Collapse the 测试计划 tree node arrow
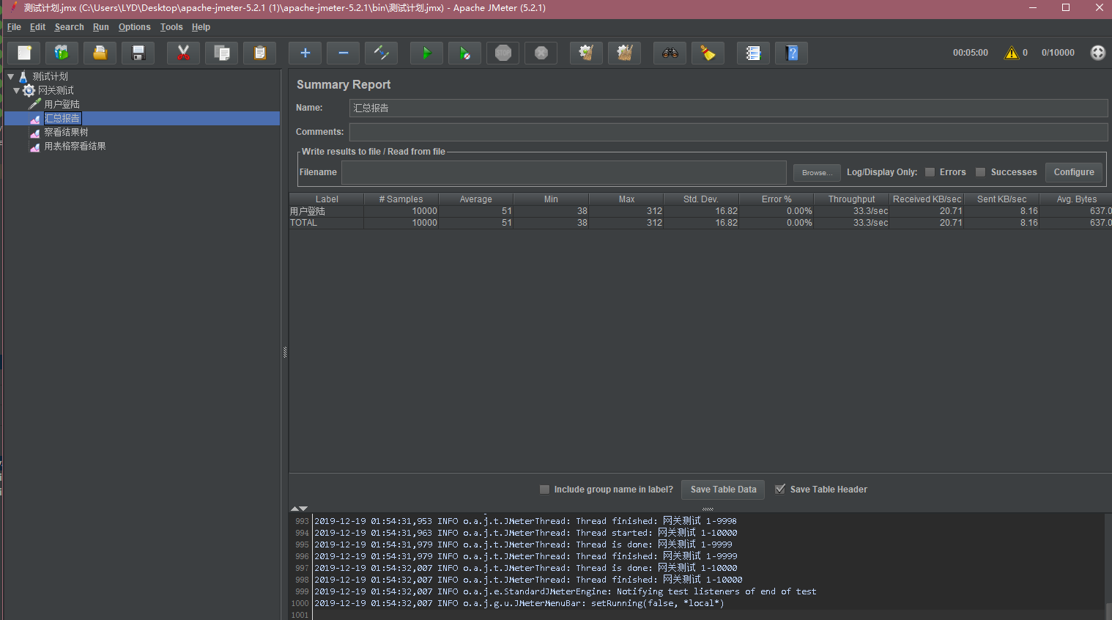Viewport: 1112px width, 620px height. [x=11, y=76]
